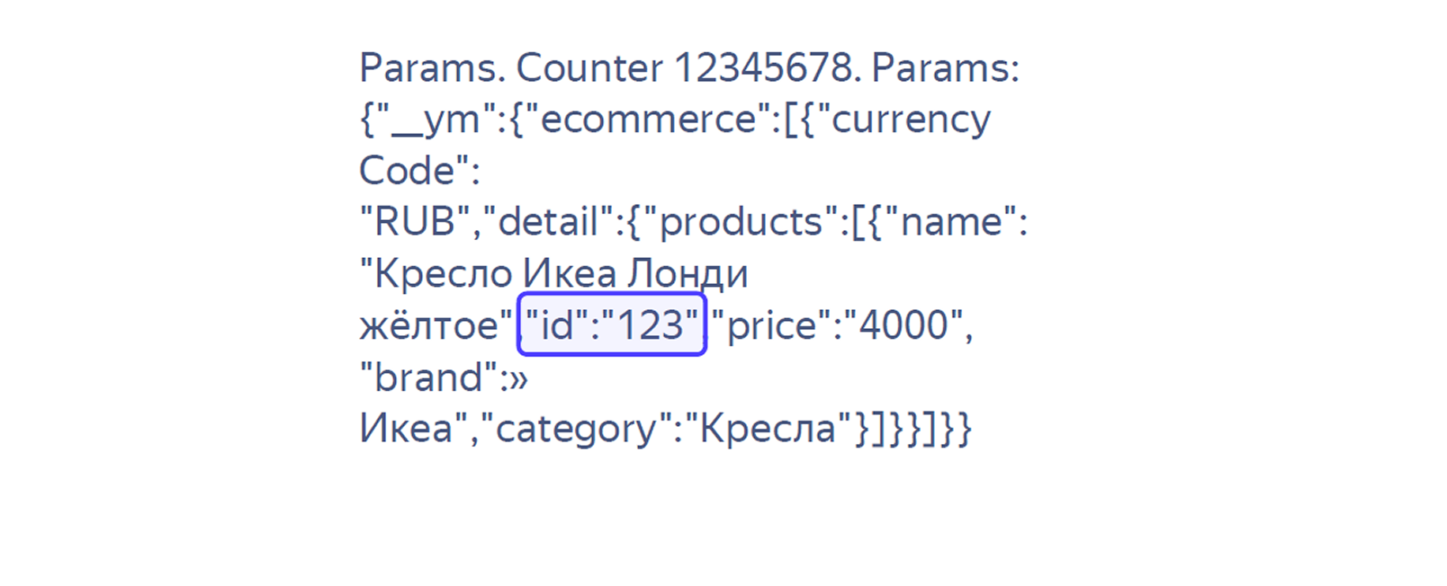Click the highlighted "id":"123" box
Image resolution: width=1447 pixels, height=586 pixels.
612,324
